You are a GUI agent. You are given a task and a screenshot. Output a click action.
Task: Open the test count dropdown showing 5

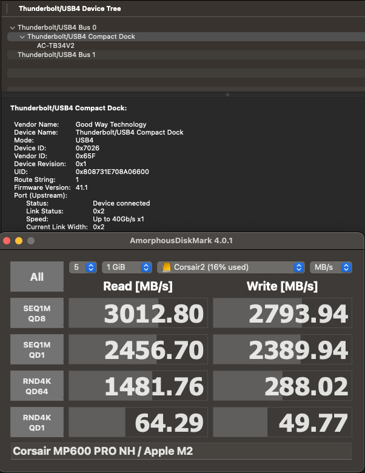pyautogui.click(x=83, y=267)
